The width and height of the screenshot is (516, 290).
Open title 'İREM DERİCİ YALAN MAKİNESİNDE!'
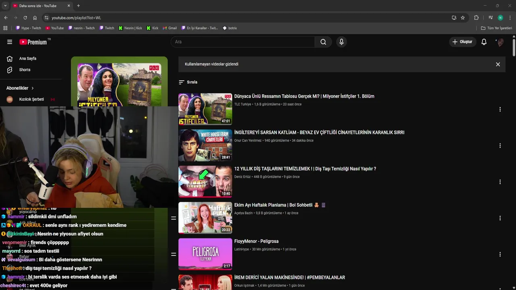[x=289, y=278]
